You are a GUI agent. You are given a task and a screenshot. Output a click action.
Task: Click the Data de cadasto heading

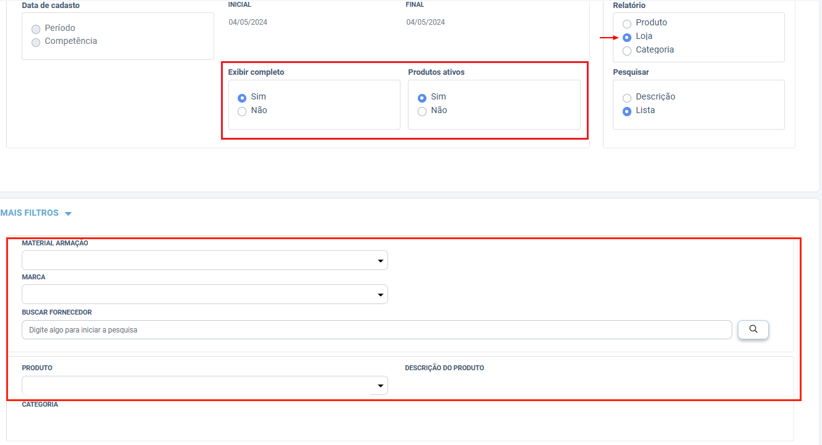pyautogui.click(x=51, y=6)
